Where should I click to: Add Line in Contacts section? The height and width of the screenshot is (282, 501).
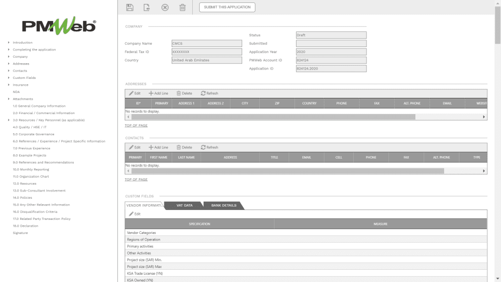(x=159, y=147)
